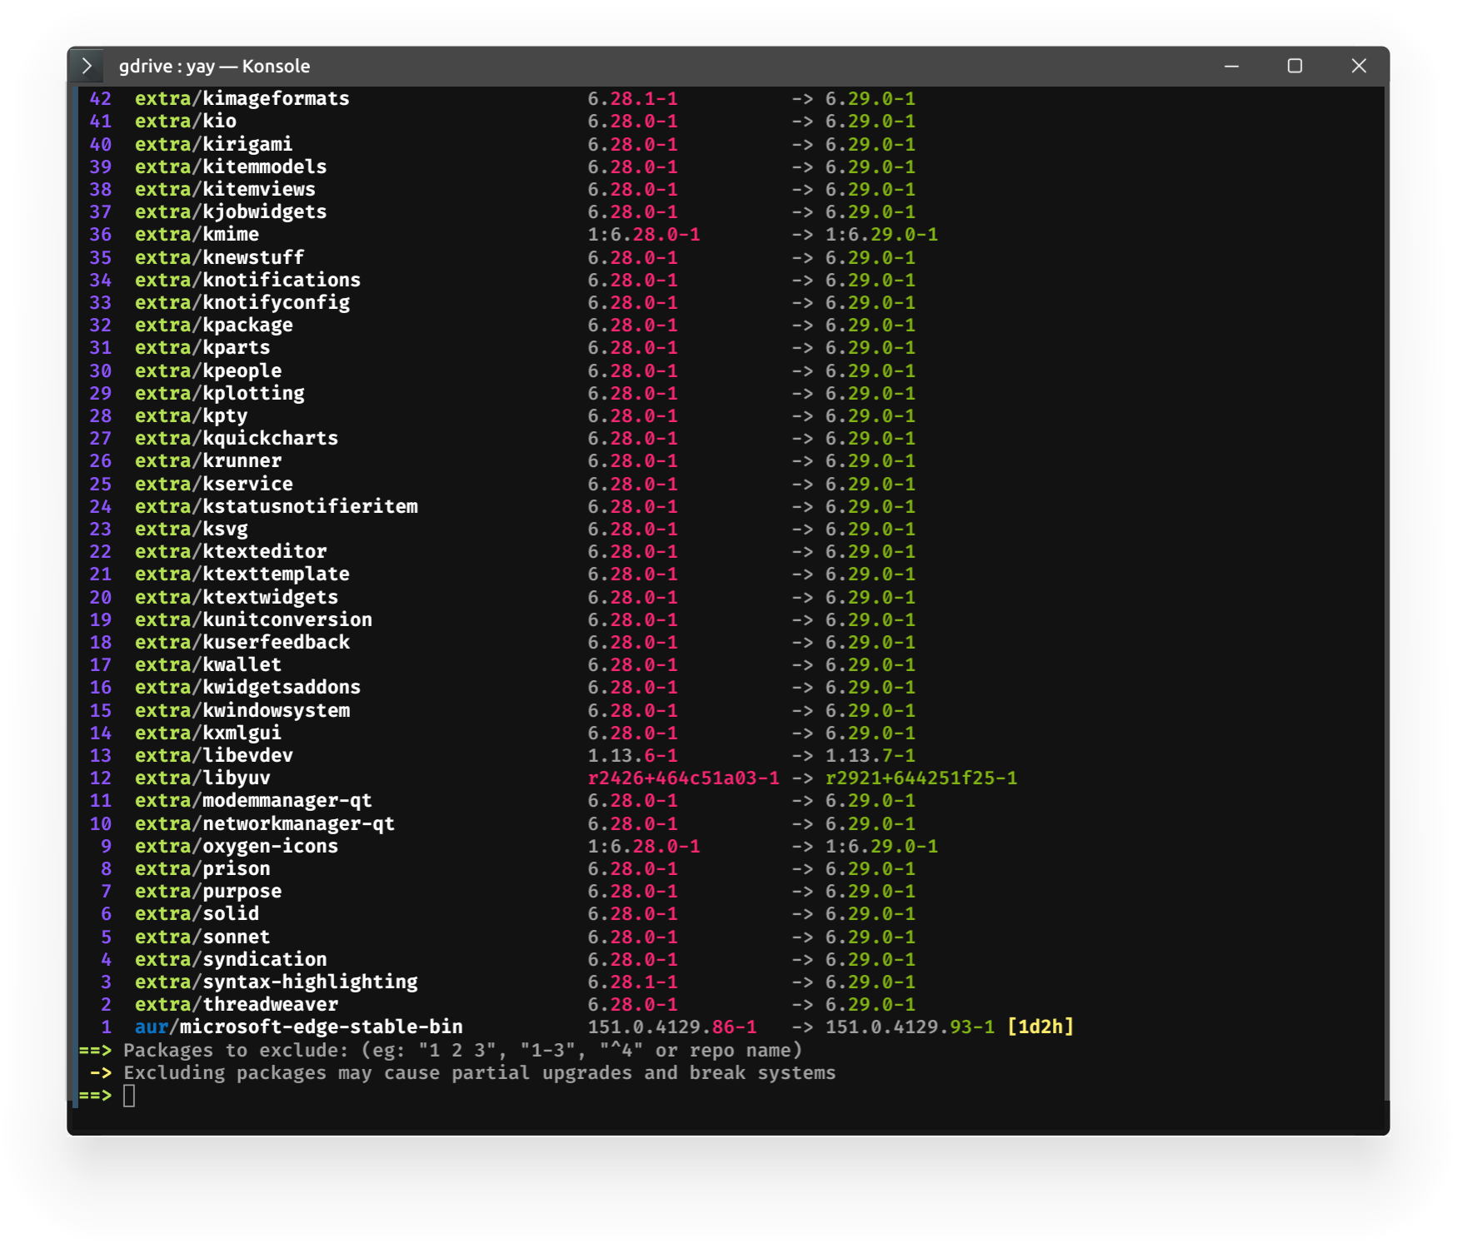Select the text 'extra/libyuv'
Viewport: 1457px width, 1243px height.
(x=202, y=778)
